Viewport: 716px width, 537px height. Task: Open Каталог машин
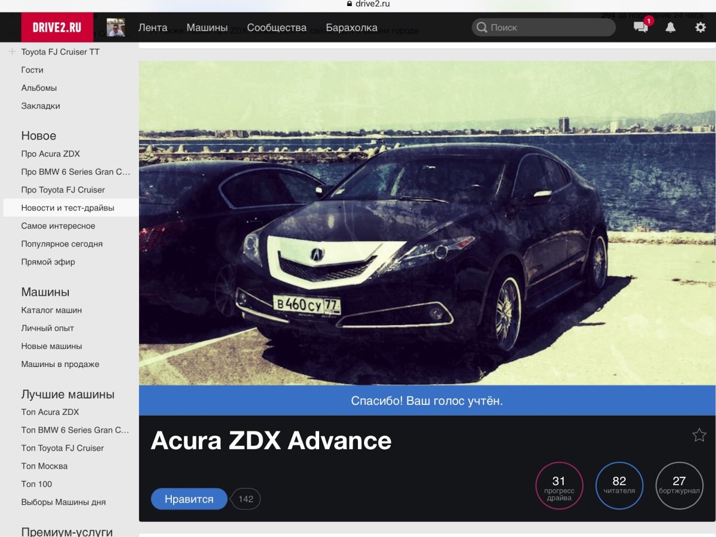51,310
